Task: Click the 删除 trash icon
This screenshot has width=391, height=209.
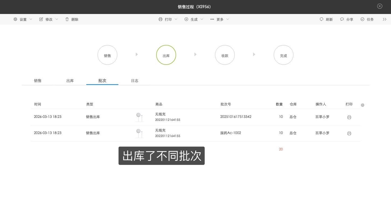Action: (67, 19)
